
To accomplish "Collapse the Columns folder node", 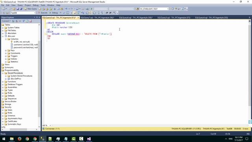I will [x=6, y=39].
